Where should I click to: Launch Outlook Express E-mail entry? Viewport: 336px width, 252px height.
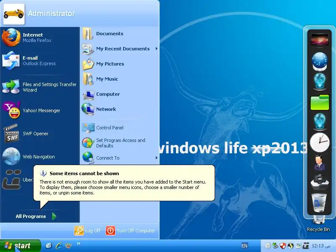click(x=40, y=60)
